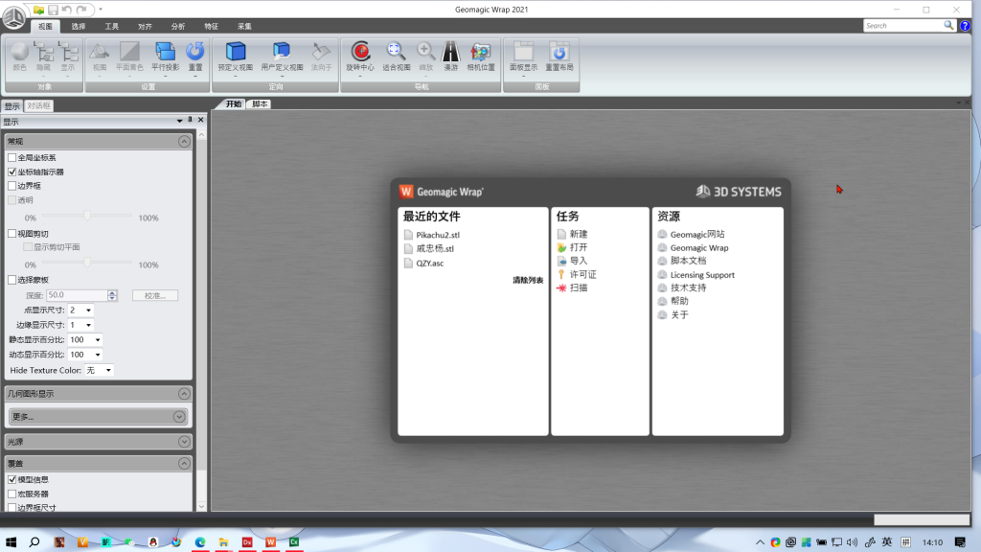981x552 pixels.
Task: Close the 显示 display panel
Action: tap(201, 120)
